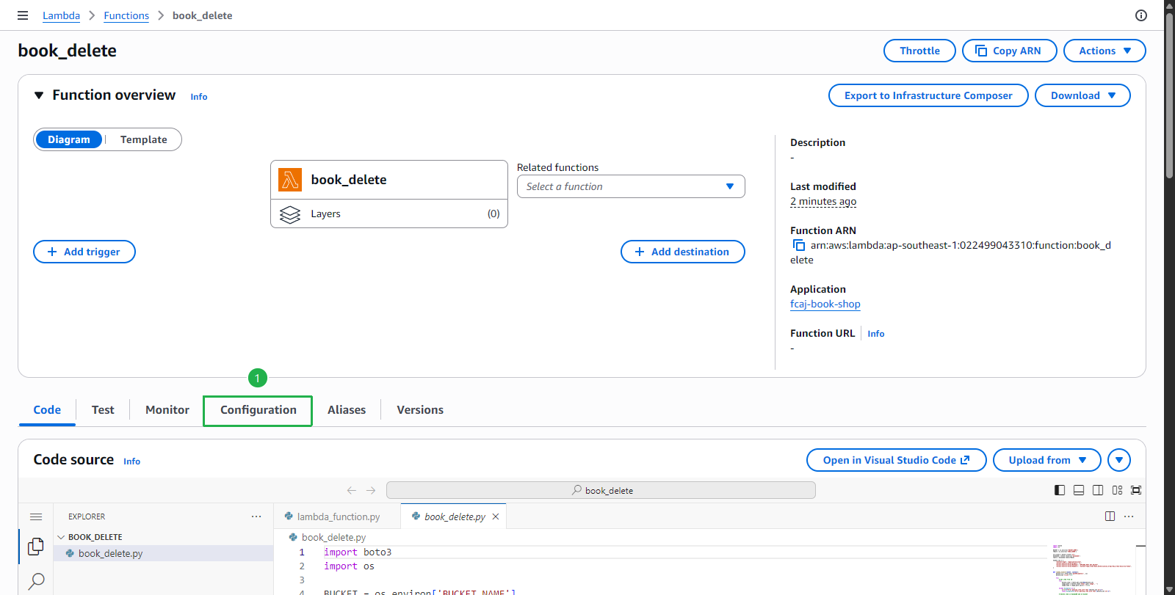Open the hamburger navigation menu
Viewport: 1175px width, 595px height.
point(23,15)
